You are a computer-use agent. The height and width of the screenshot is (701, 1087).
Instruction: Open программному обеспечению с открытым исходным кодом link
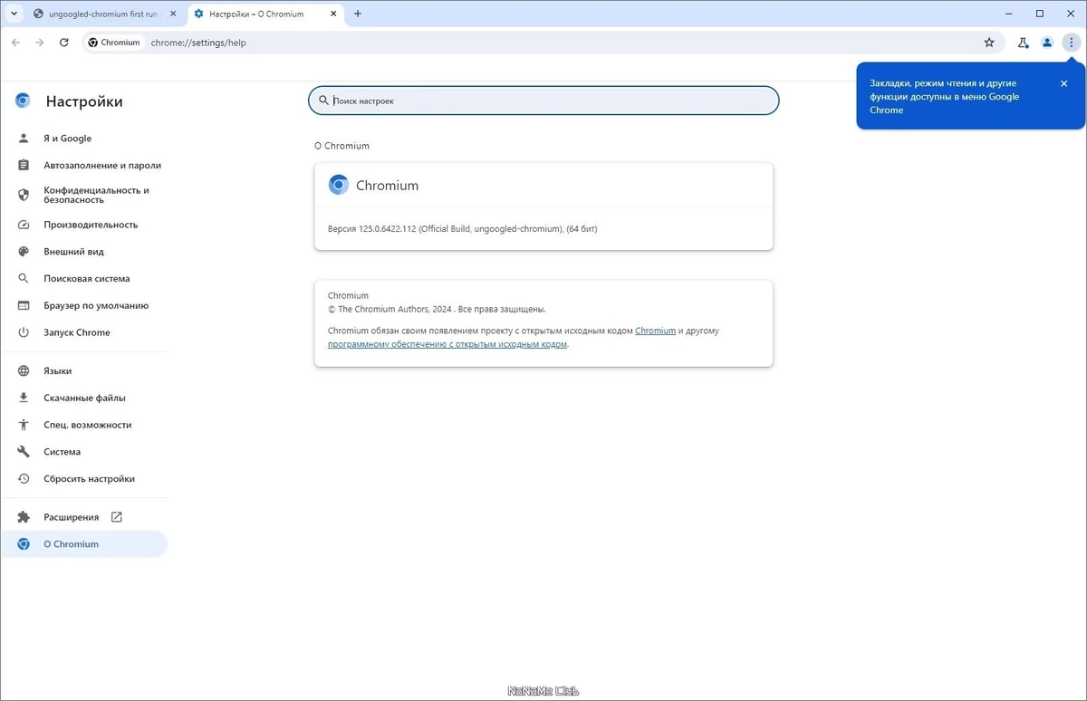tap(447, 344)
